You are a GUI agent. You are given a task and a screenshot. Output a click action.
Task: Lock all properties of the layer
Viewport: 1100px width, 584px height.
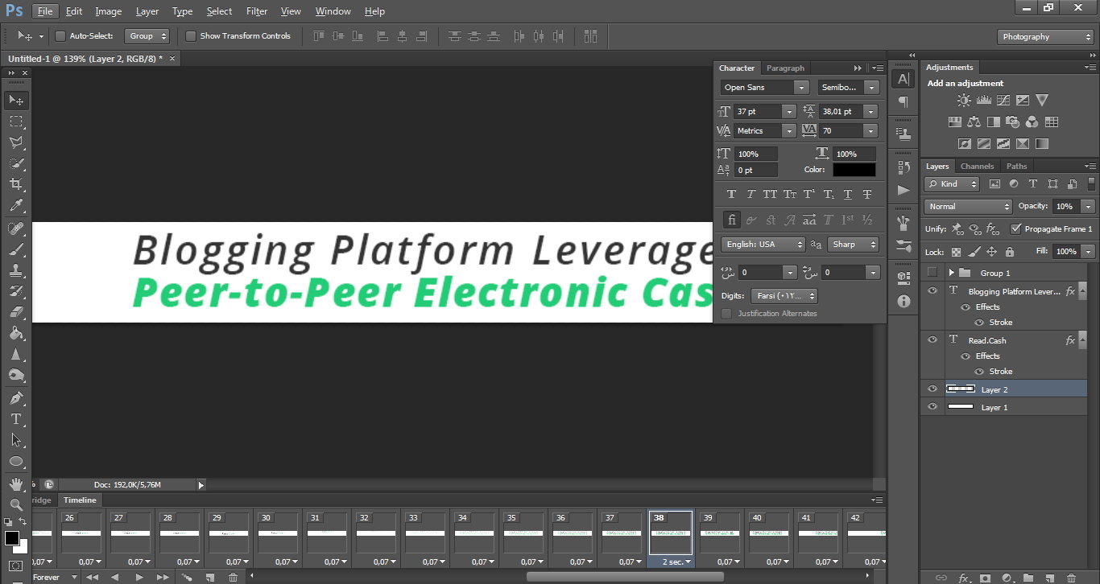tap(1010, 252)
